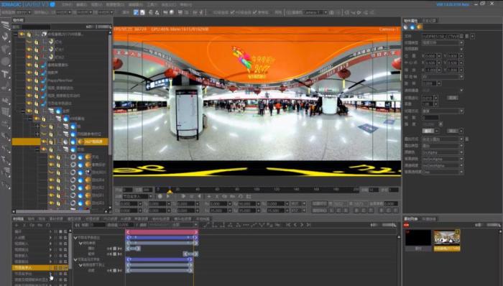The width and height of the screenshot is (503, 286).
Task: Click the grey sphere icon on the highlighted tree row
Action: [65, 142]
